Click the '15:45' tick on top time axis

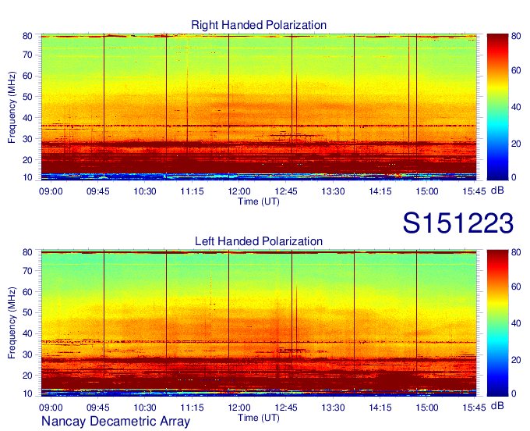point(474,191)
